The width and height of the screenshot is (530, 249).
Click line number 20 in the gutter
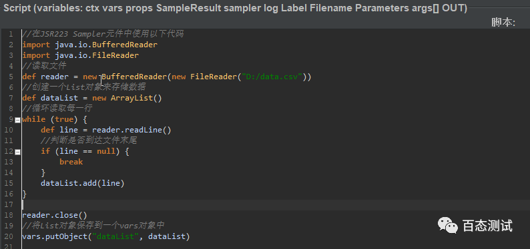tap(9, 236)
